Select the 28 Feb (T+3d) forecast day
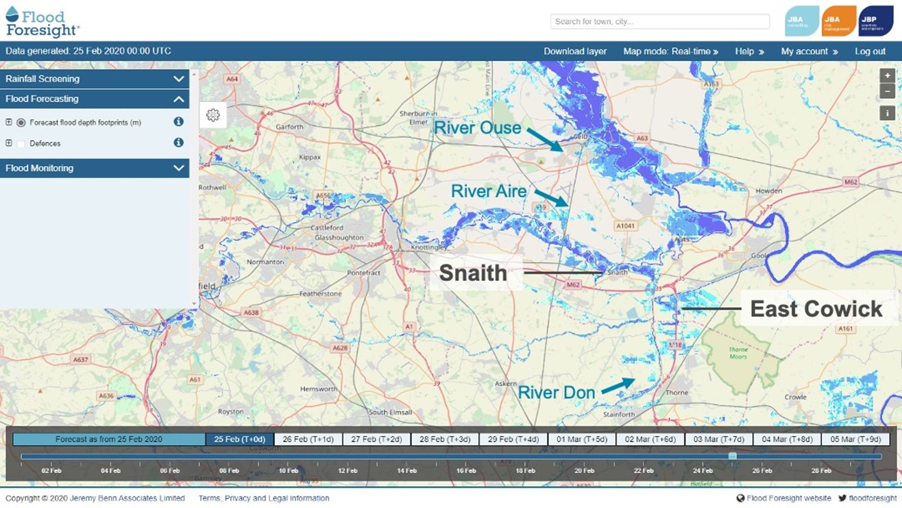This screenshot has width=902, height=508. (x=445, y=439)
